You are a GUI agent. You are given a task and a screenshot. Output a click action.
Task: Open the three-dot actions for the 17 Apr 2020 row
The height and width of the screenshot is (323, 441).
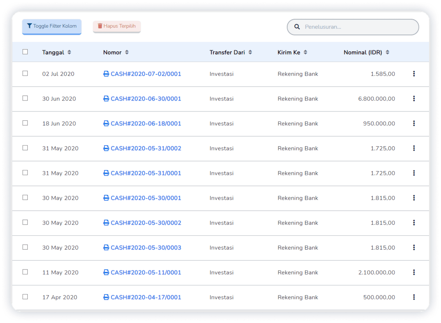point(414,297)
